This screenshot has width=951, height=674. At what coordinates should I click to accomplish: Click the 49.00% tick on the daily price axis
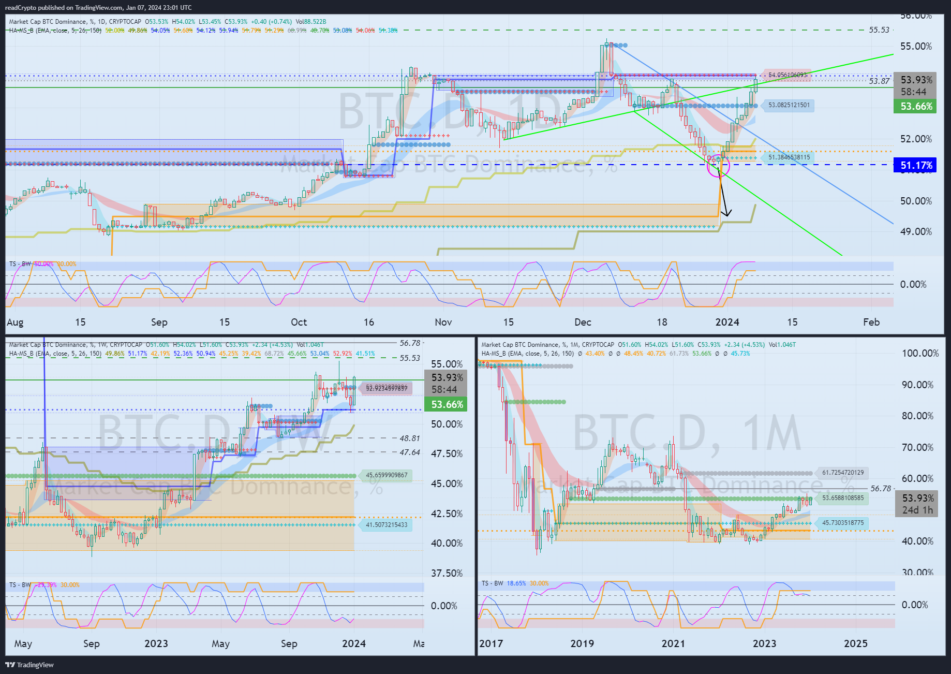[916, 232]
